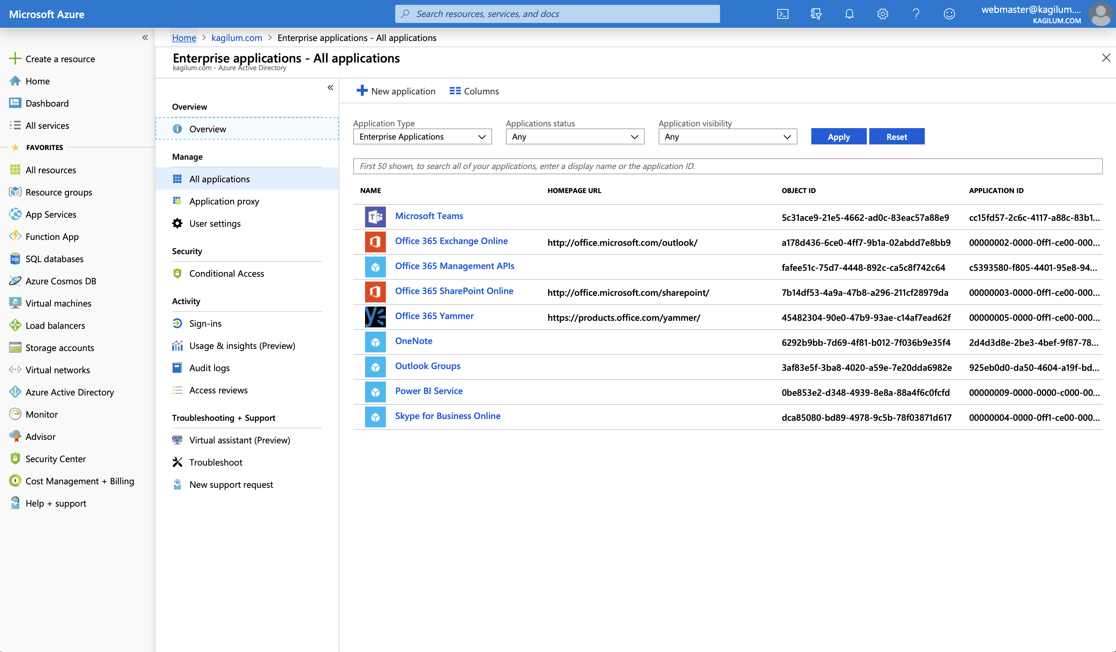
Task: Open account avatar menu
Action: (x=1101, y=14)
